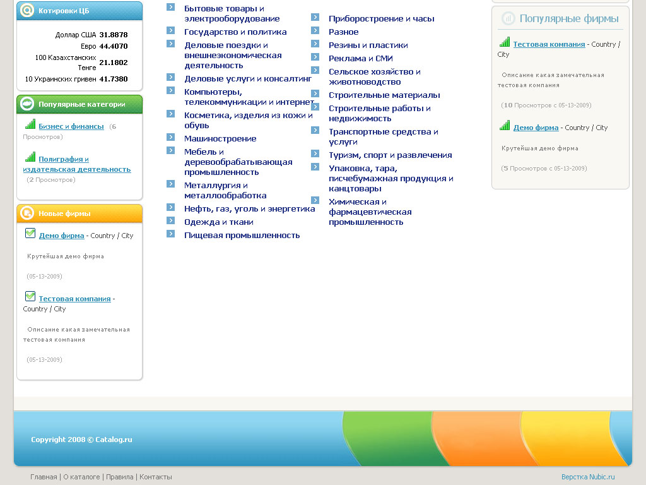
Task: Click arrow icon before Резины и пластики
Action: coord(315,44)
